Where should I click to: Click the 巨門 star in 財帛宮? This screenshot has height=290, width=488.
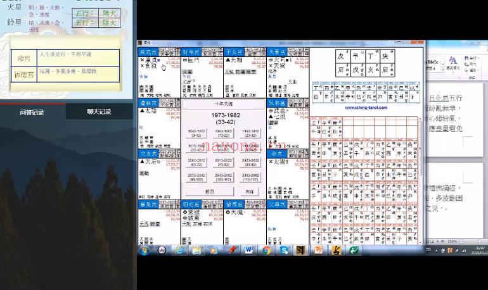(193, 60)
